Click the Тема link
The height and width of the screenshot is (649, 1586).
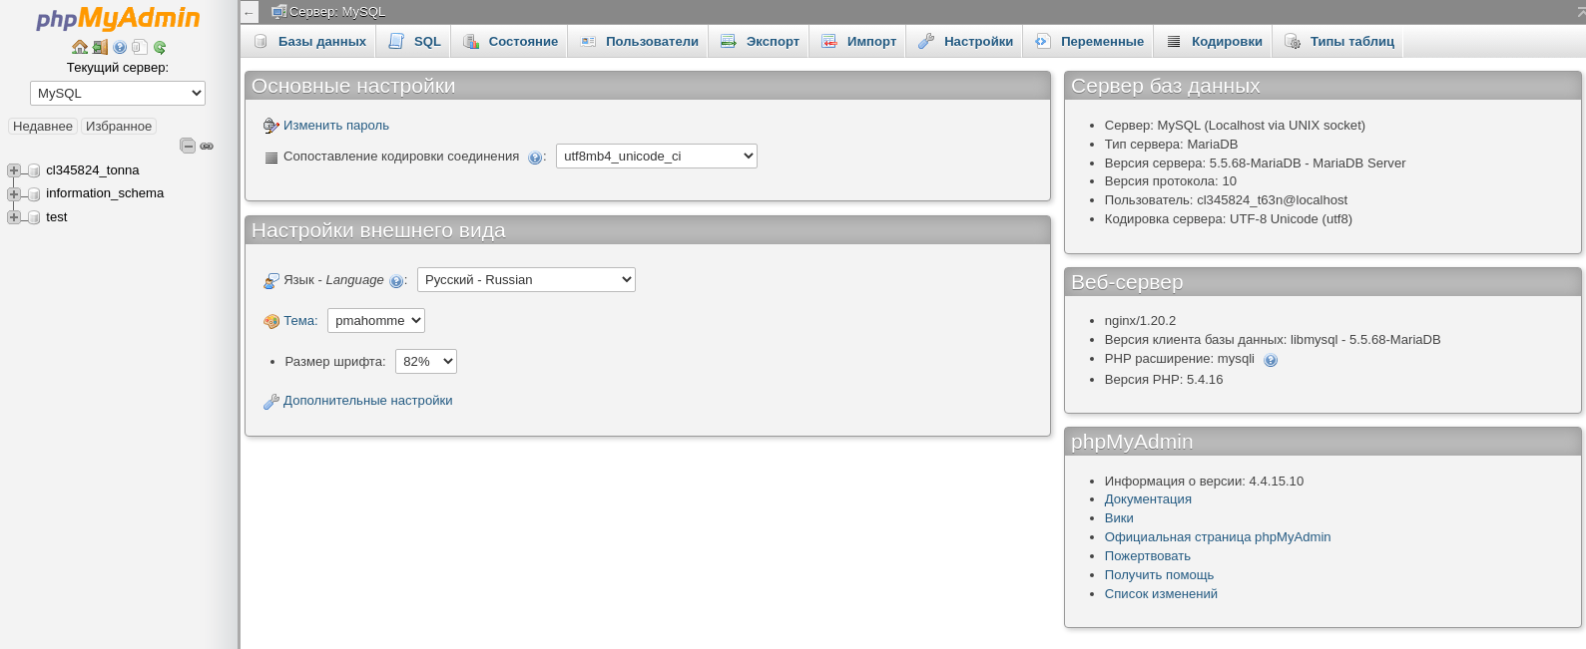(x=300, y=321)
